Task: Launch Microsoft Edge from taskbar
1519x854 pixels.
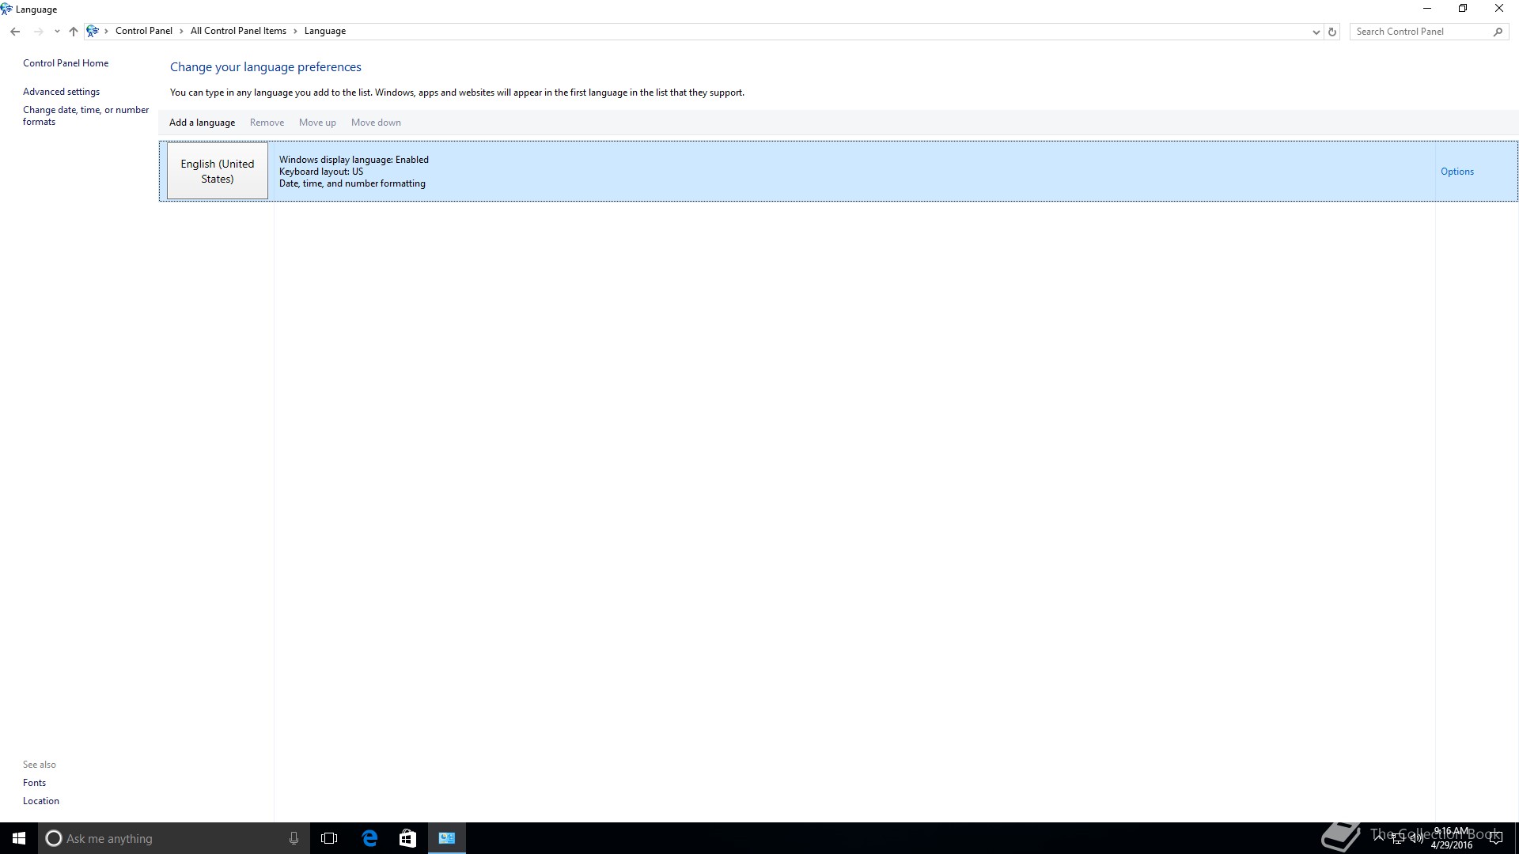Action: [x=369, y=838]
